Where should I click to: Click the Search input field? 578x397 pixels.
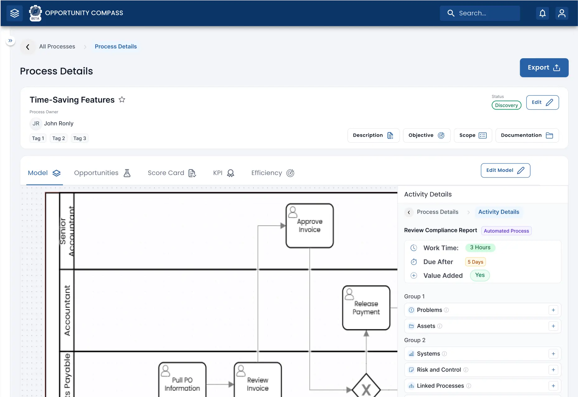[480, 13]
